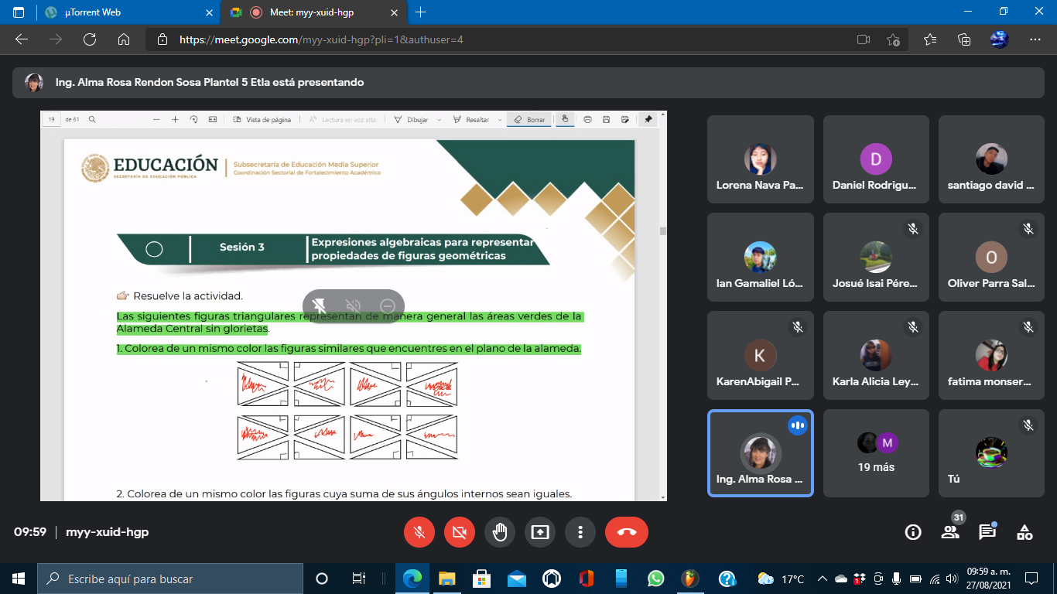Click the Ing. Alma Rosa participant tile
Screen dimensions: 1057x594
(760, 453)
